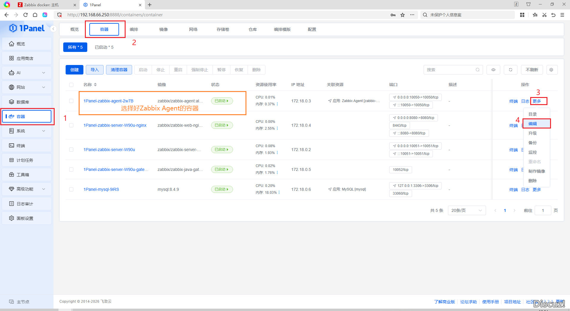This screenshot has width=570, height=311.
Task: Go to next page arrow
Action: click(x=514, y=210)
